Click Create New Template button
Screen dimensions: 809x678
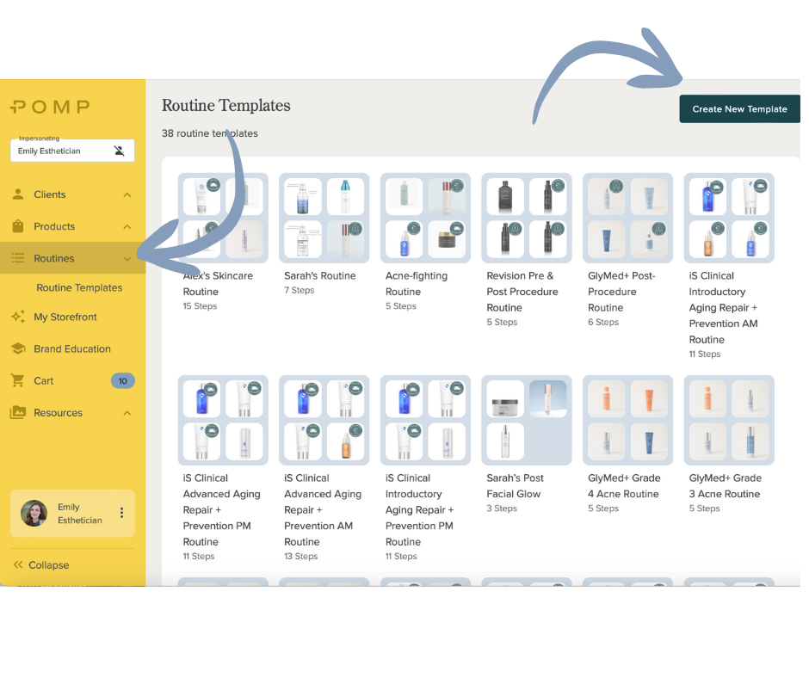pyautogui.click(x=739, y=109)
